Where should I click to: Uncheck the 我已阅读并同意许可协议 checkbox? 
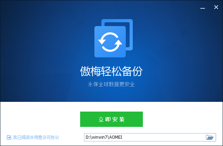9,137
